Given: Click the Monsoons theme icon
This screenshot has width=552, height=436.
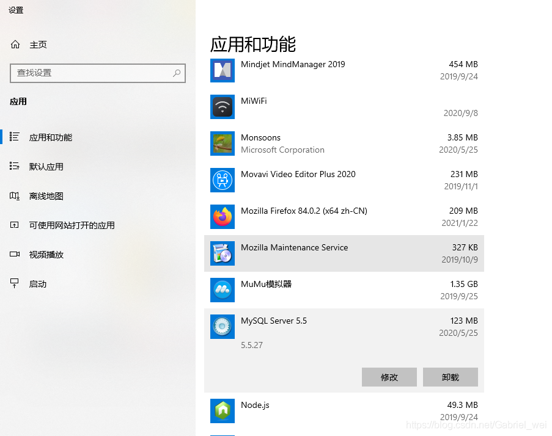Looking at the screenshot, I should pyautogui.click(x=222, y=144).
